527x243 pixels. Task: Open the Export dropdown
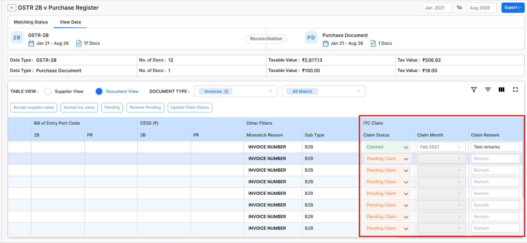coord(513,8)
